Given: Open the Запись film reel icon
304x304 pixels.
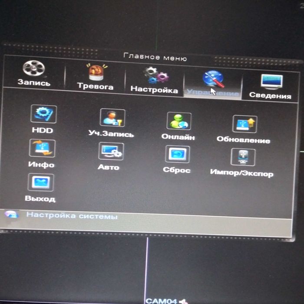Looking at the screenshot, I should pyautogui.click(x=34, y=68).
